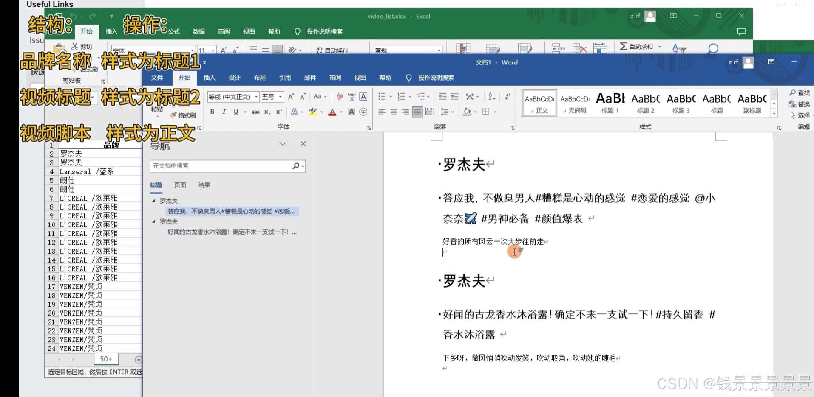The image size is (814, 397).
Task: Toggle bold formatting in Word
Action: (212, 112)
